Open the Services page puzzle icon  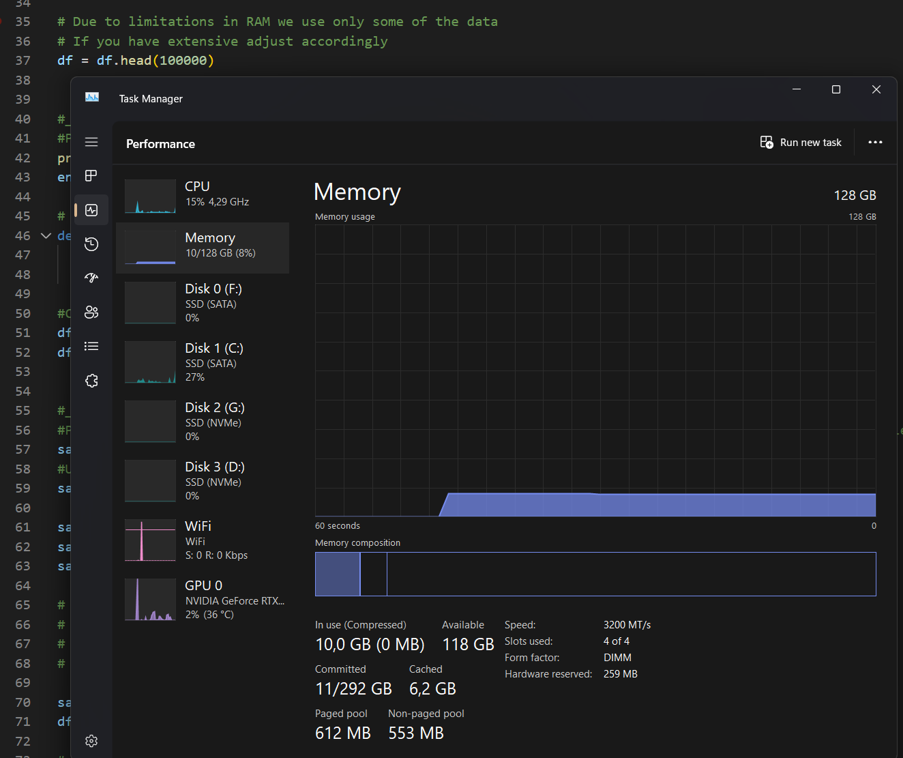pyautogui.click(x=91, y=381)
